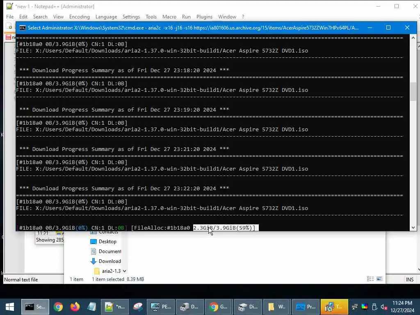The image size is (420, 315).
Task: Open the Window menu in Notepad++
Action: tap(227, 16)
